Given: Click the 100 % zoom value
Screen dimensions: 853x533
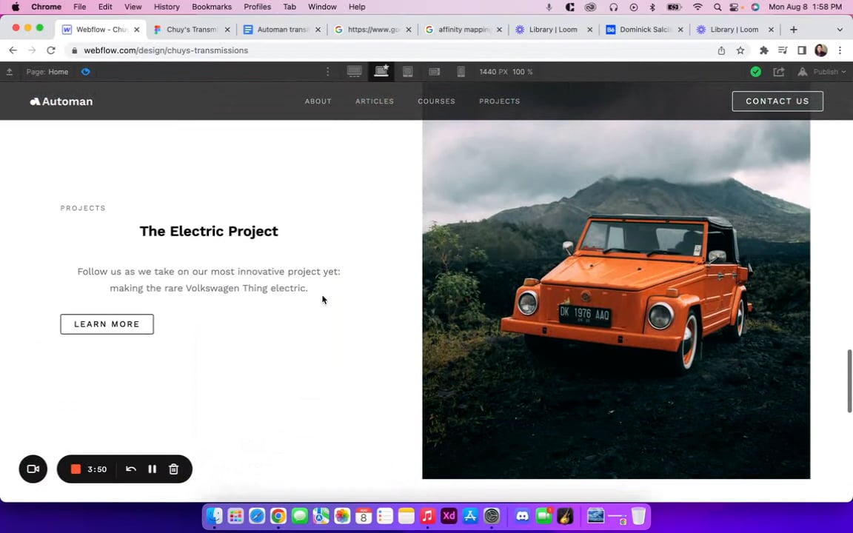Looking at the screenshot, I should point(522,72).
